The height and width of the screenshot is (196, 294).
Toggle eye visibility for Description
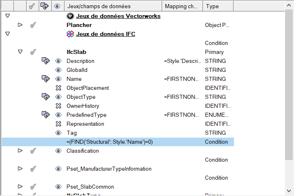pos(58,61)
